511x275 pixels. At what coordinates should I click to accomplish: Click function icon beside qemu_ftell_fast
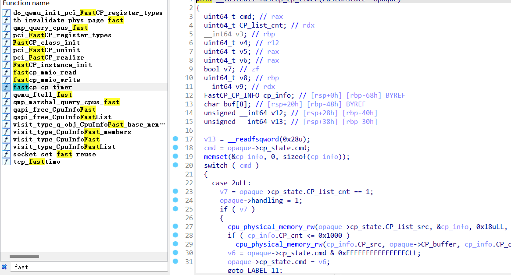[x=6, y=95]
